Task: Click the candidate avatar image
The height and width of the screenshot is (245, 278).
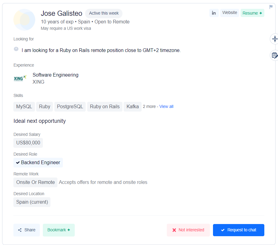Action: pos(24,20)
